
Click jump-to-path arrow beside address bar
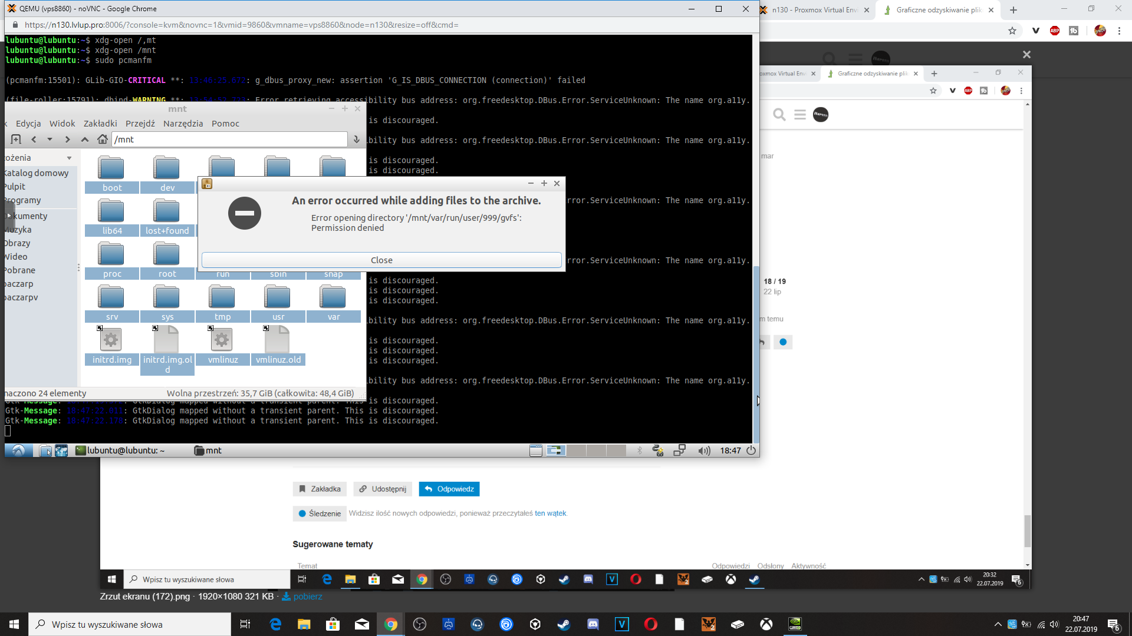(356, 140)
